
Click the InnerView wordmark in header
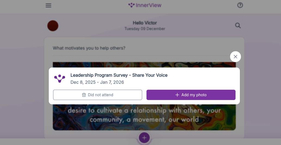[x=149, y=5]
